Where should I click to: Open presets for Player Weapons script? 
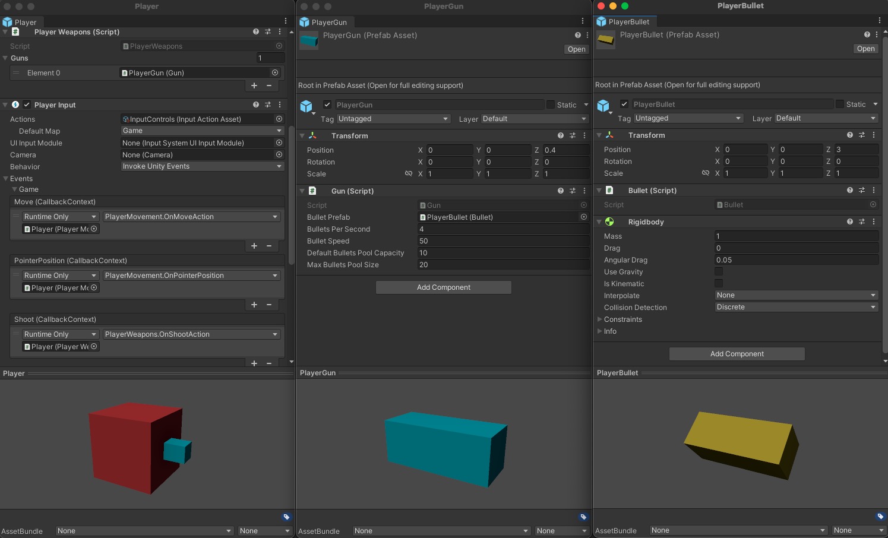(x=268, y=32)
